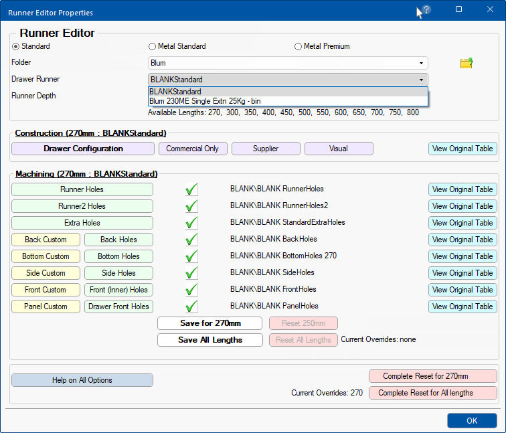Click the Available Lengths text line
The width and height of the screenshot is (506, 433).
(x=283, y=112)
